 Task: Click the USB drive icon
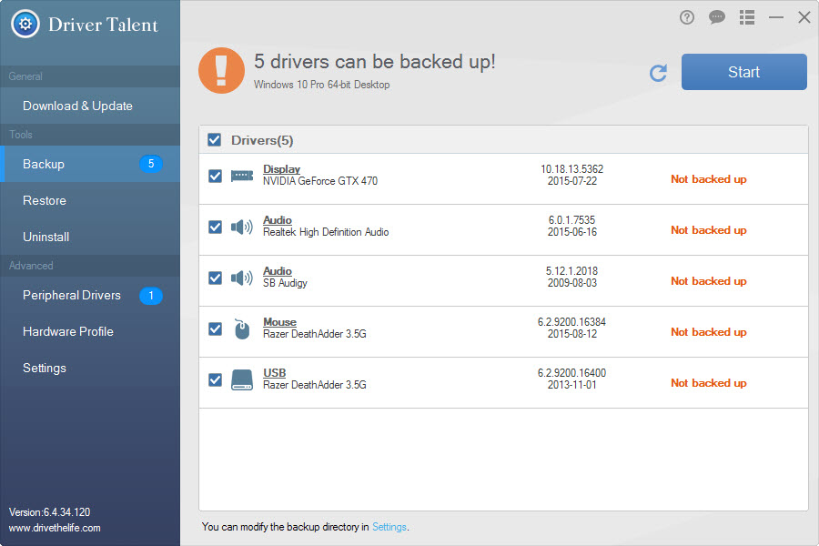(x=242, y=379)
